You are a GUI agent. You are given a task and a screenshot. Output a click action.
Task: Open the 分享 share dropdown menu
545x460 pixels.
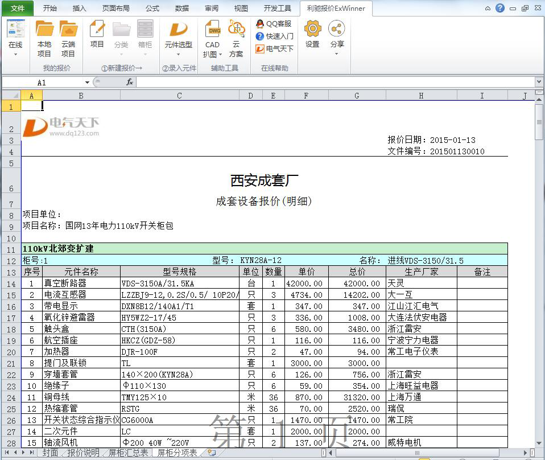click(337, 54)
